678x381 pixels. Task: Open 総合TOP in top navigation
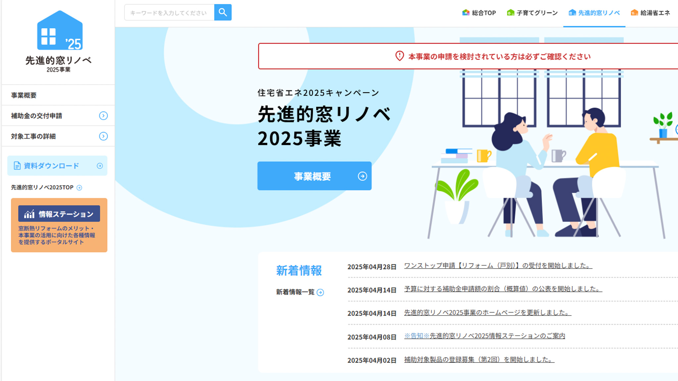pyautogui.click(x=479, y=13)
